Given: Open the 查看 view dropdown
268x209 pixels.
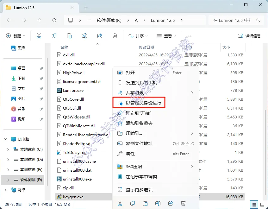Looking at the screenshot, I should point(166,36).
